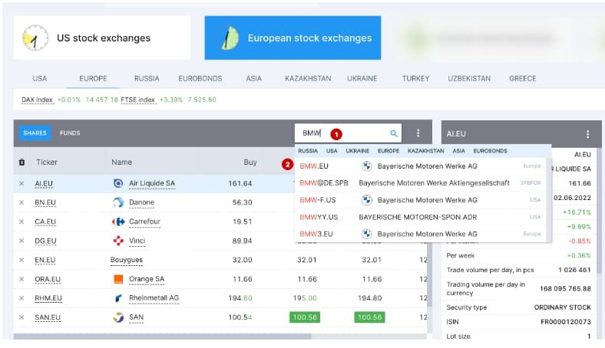The width and height of the screenshot is (605, 348).
Task: Open the shares panel three-dot menu
Action: click(418, 133)
